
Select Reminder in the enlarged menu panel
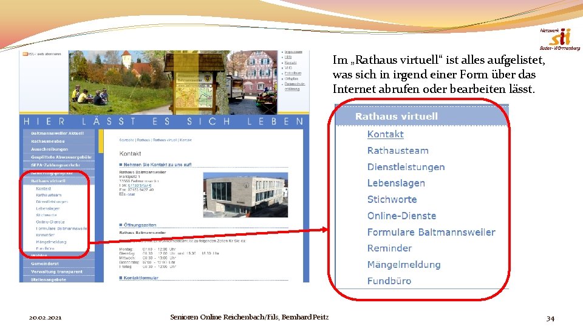390,248
